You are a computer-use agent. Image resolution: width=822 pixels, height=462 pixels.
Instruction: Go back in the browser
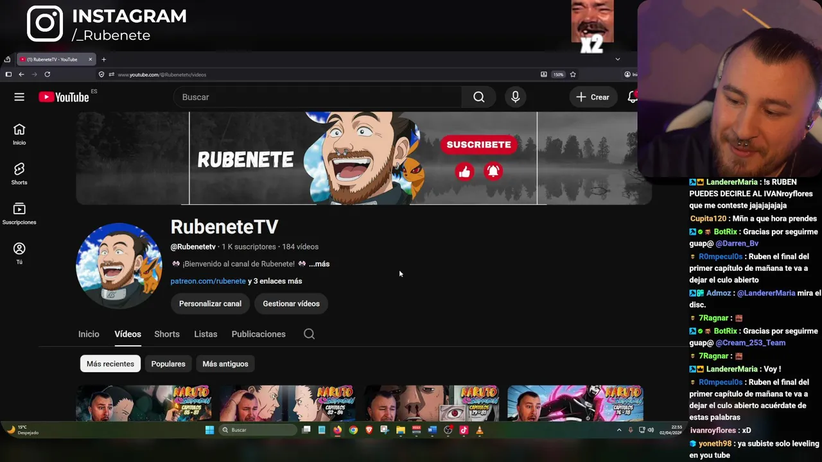21,74
